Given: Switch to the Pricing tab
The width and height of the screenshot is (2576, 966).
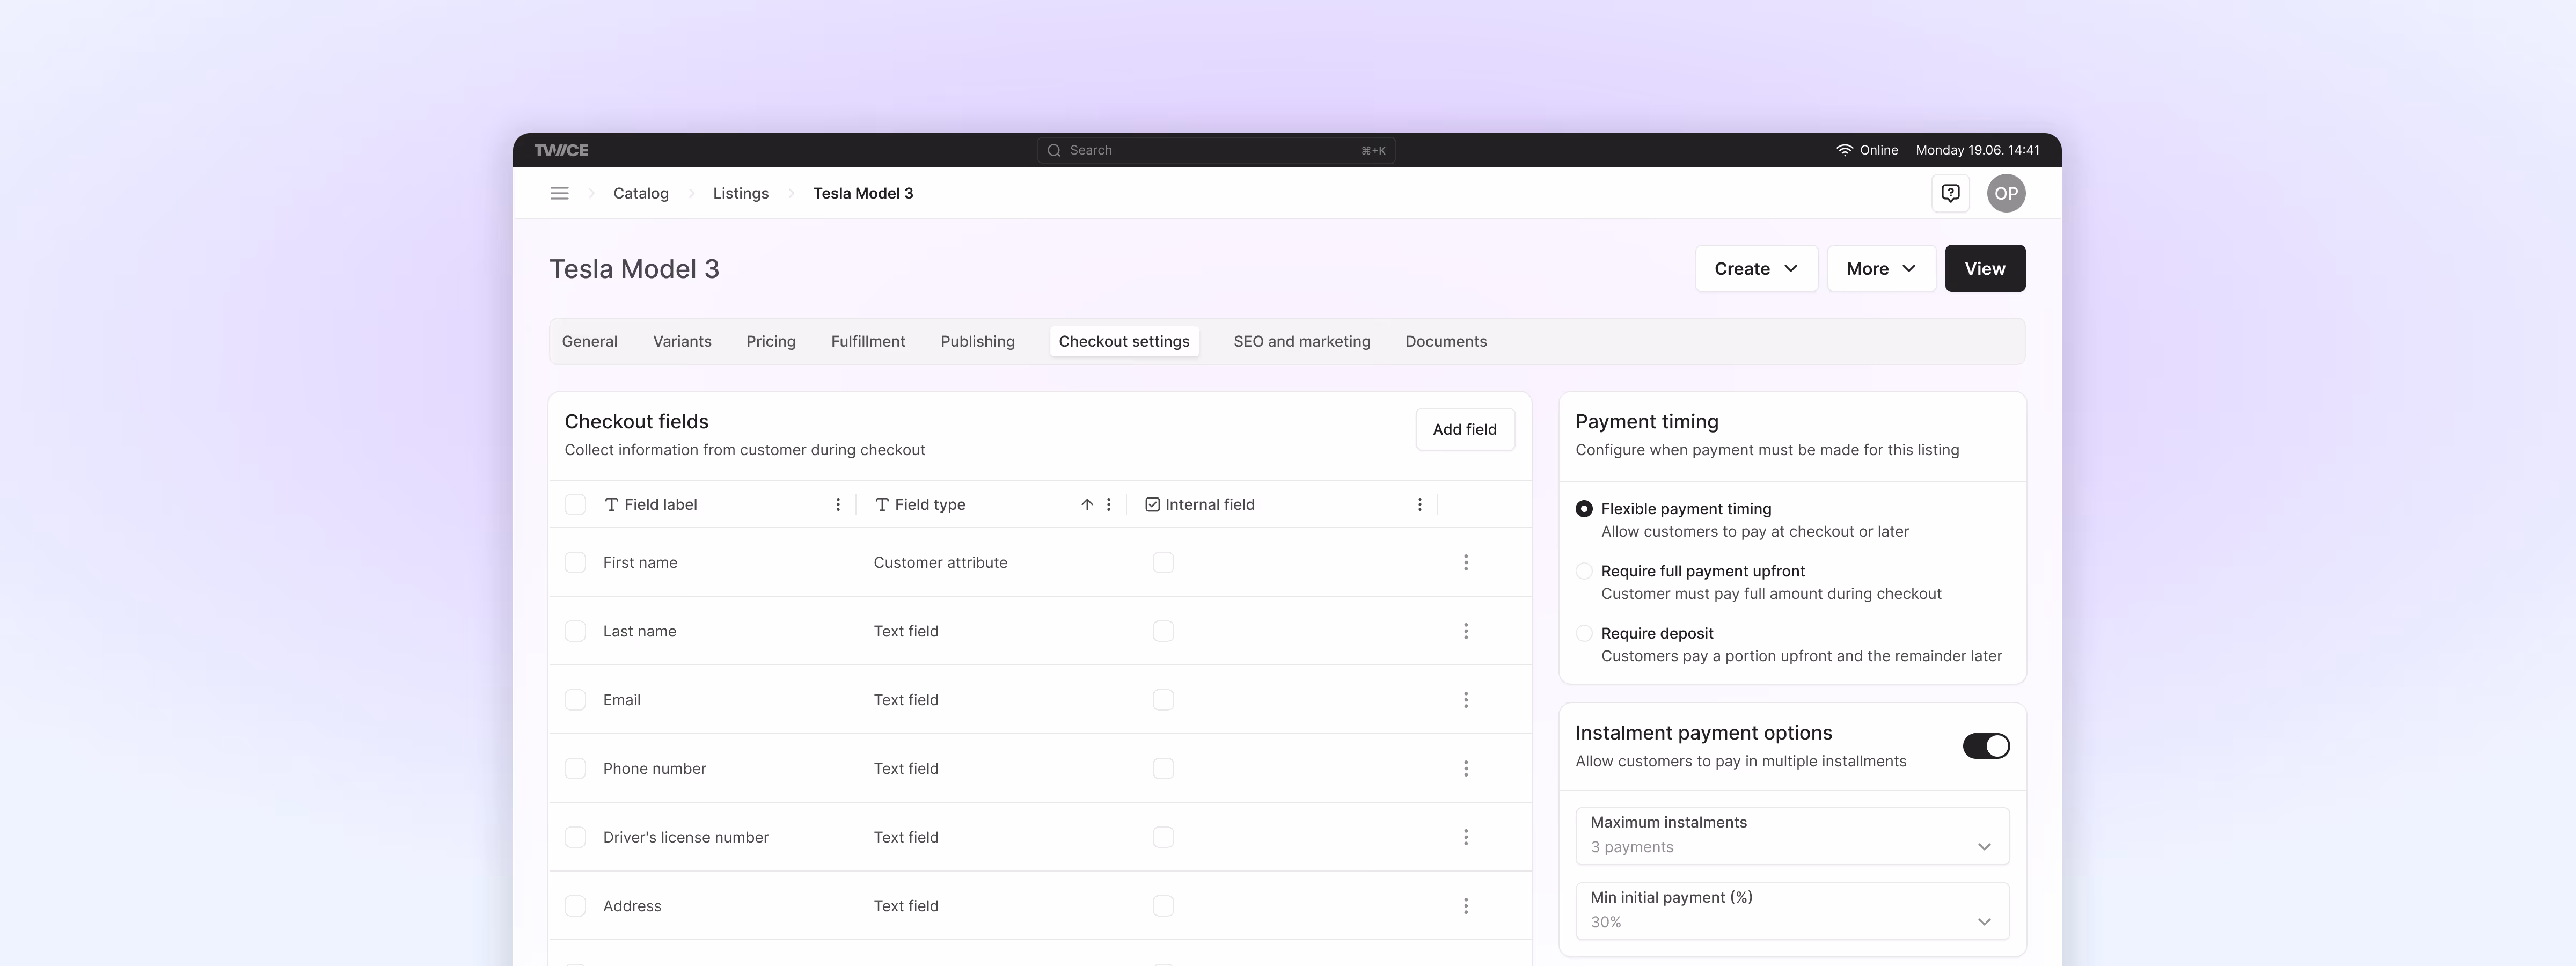Looking at the screenshot, I should click(x=771, y=342).
